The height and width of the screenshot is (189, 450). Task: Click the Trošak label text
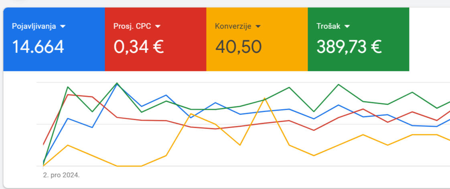point(328,26)
